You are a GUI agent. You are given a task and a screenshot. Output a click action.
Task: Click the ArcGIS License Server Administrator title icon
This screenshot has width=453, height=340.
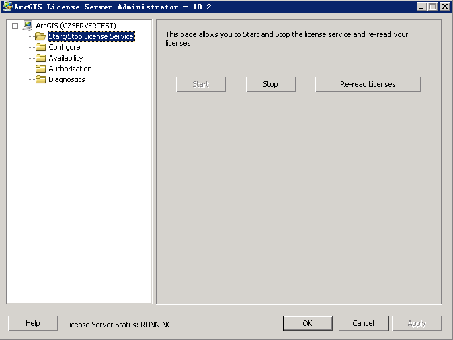click(7, 6)
